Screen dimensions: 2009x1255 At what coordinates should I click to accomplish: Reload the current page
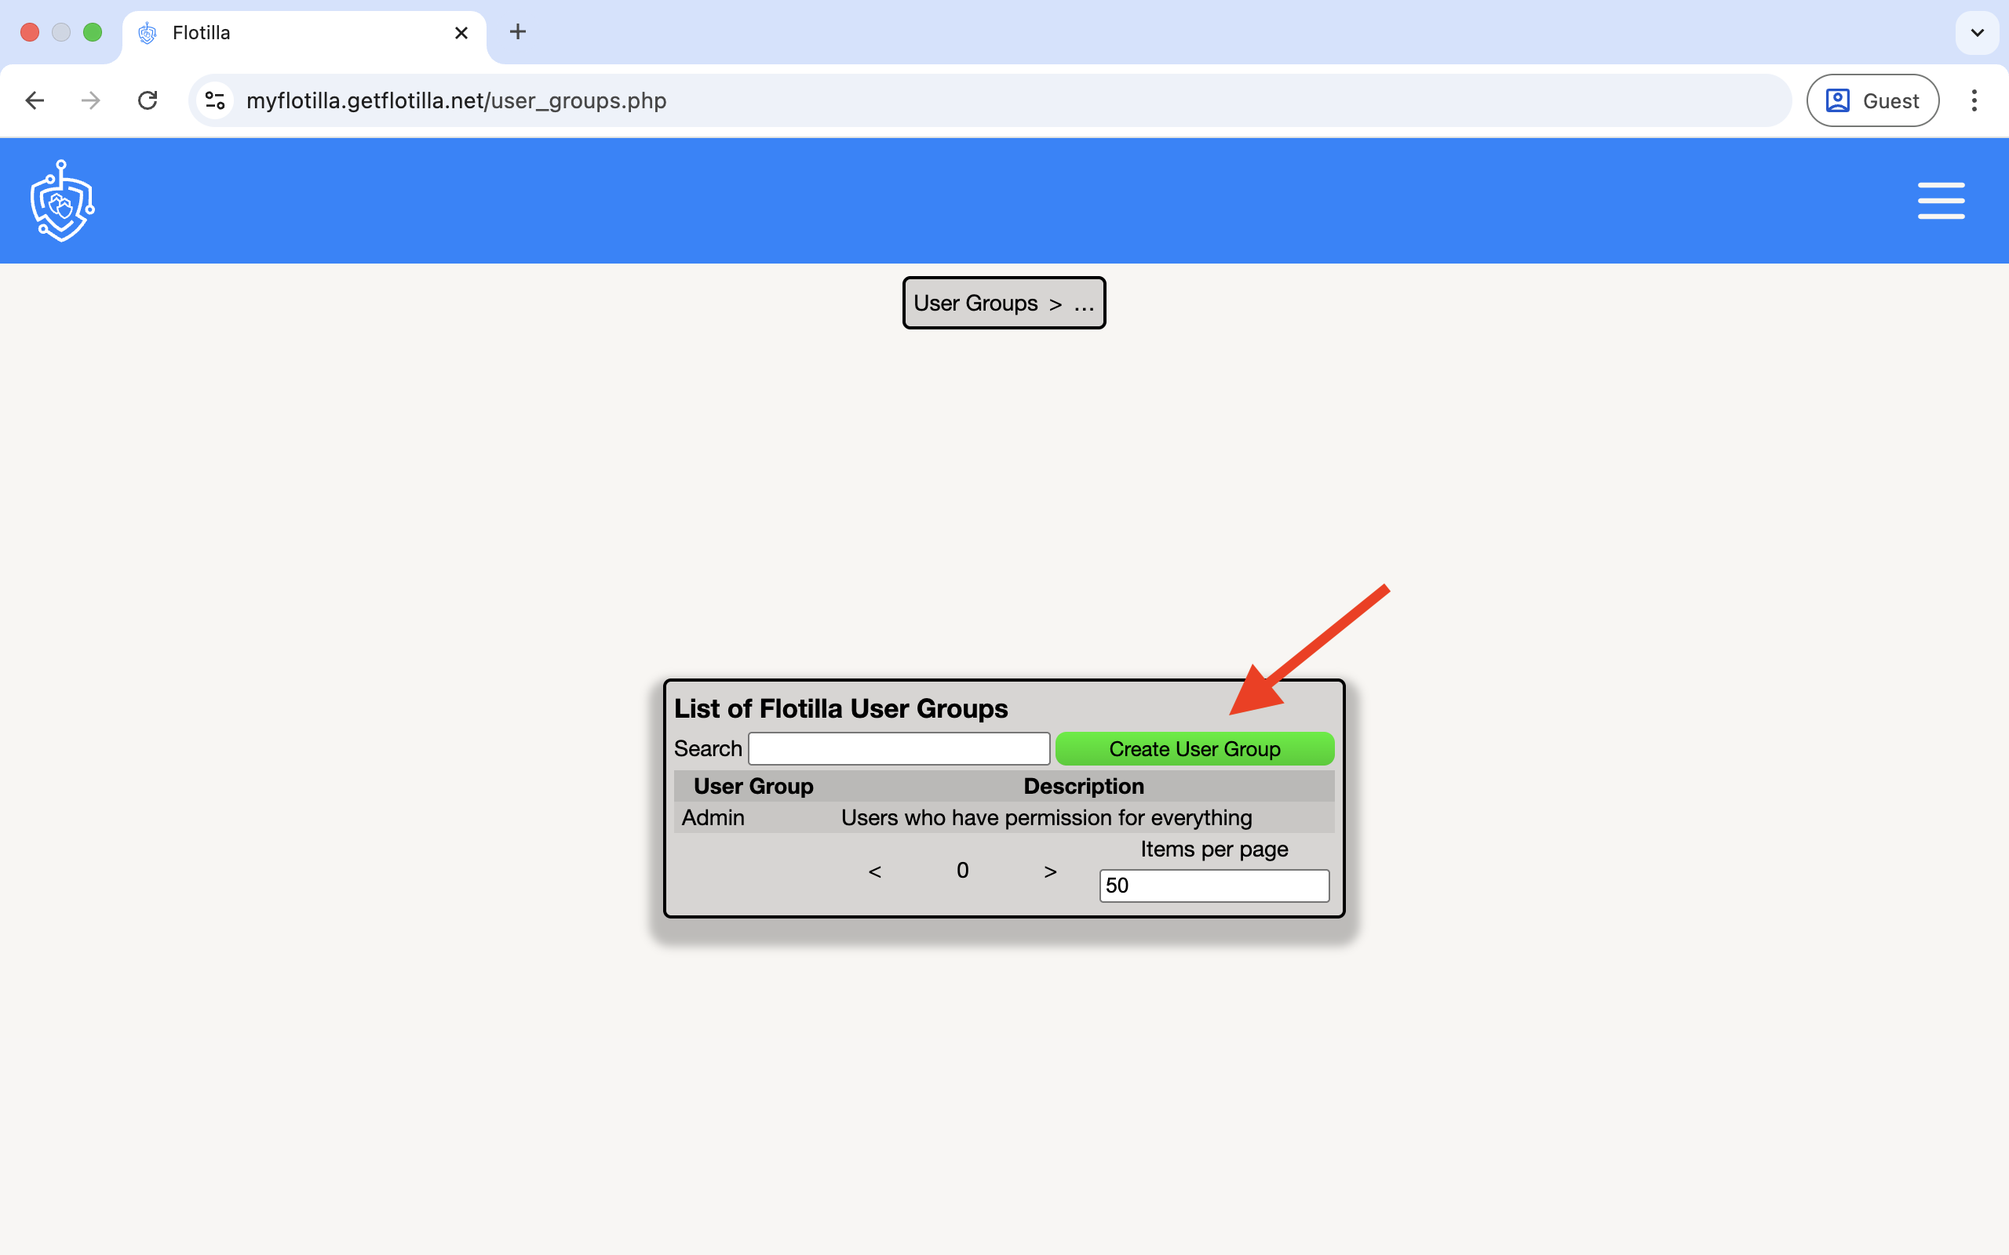click(x=148, y=100)
